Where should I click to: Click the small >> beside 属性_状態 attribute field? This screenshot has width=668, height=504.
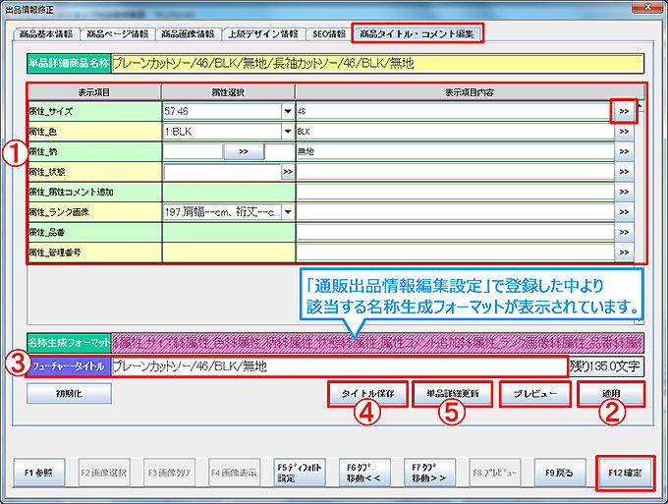(288, 172)
